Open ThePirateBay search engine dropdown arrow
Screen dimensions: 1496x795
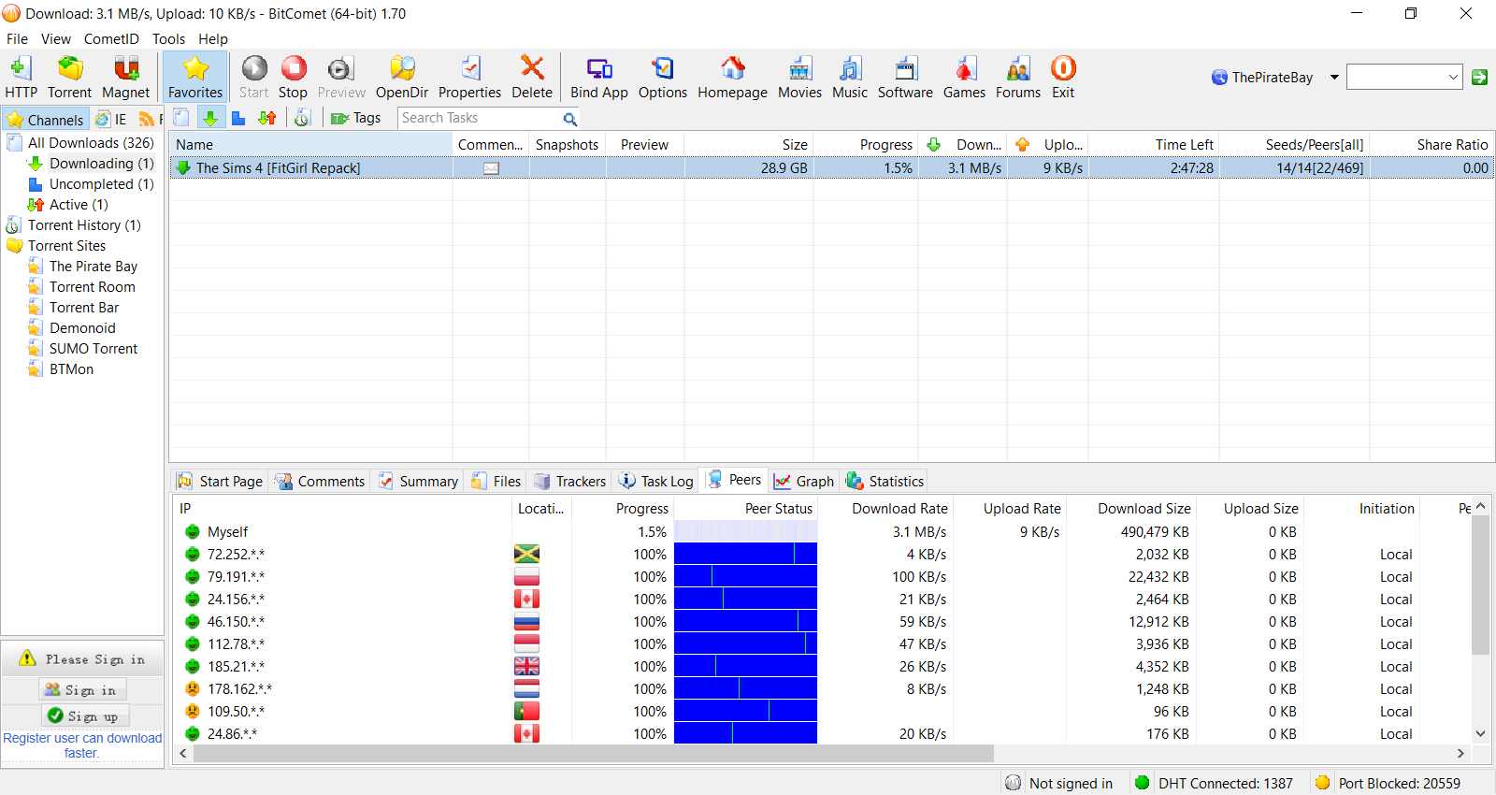[x=1334, y=78]
